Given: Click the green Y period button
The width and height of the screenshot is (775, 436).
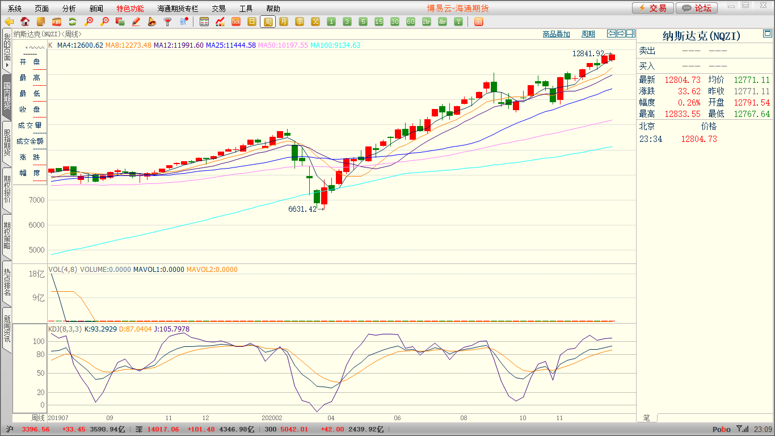Looking at the screenshot, I should click(458, 22).
